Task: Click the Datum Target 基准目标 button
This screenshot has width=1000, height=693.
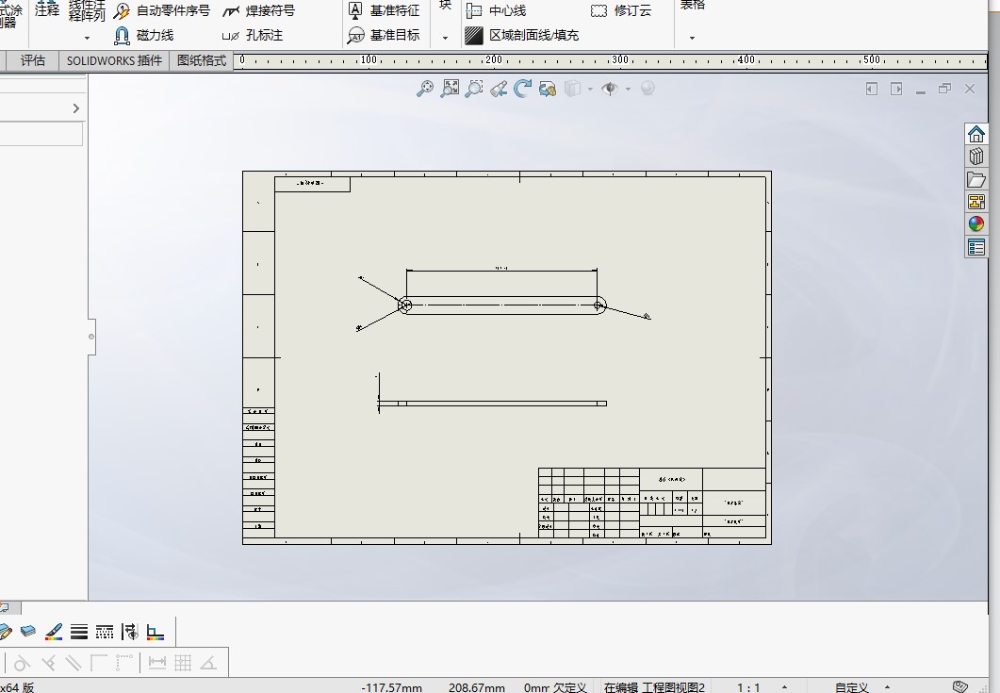Action: click(x=384, y=35)
